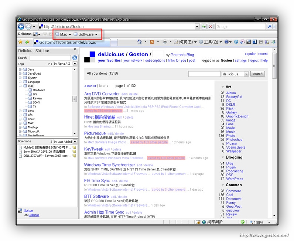Select the Mashup tag in sidebar

click(x=33, y=127)
